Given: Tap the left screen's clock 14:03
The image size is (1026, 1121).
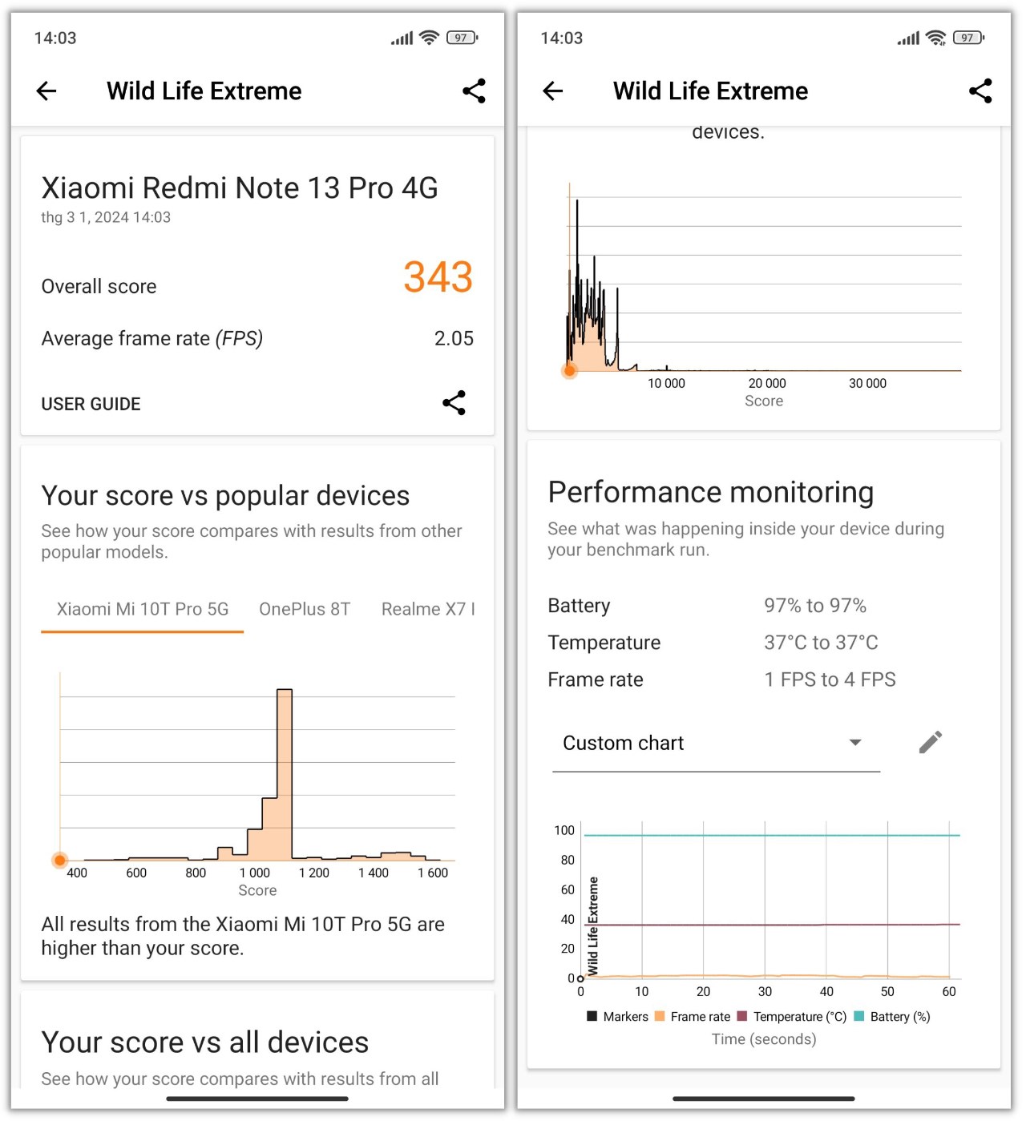Looking at the screenshot, I should click(55, 38).
